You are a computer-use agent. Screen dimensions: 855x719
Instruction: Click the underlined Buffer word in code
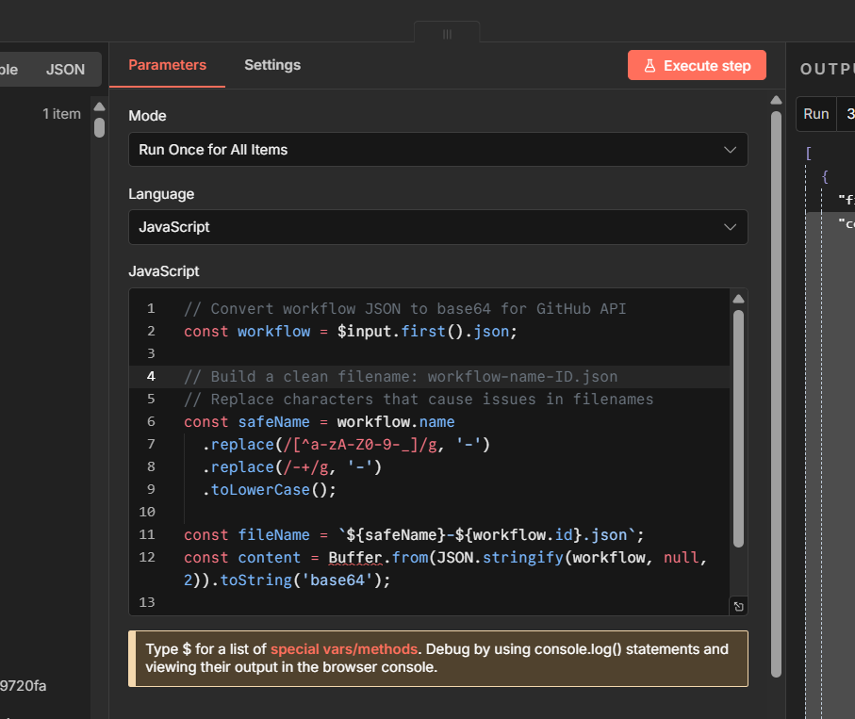[354, 558]
